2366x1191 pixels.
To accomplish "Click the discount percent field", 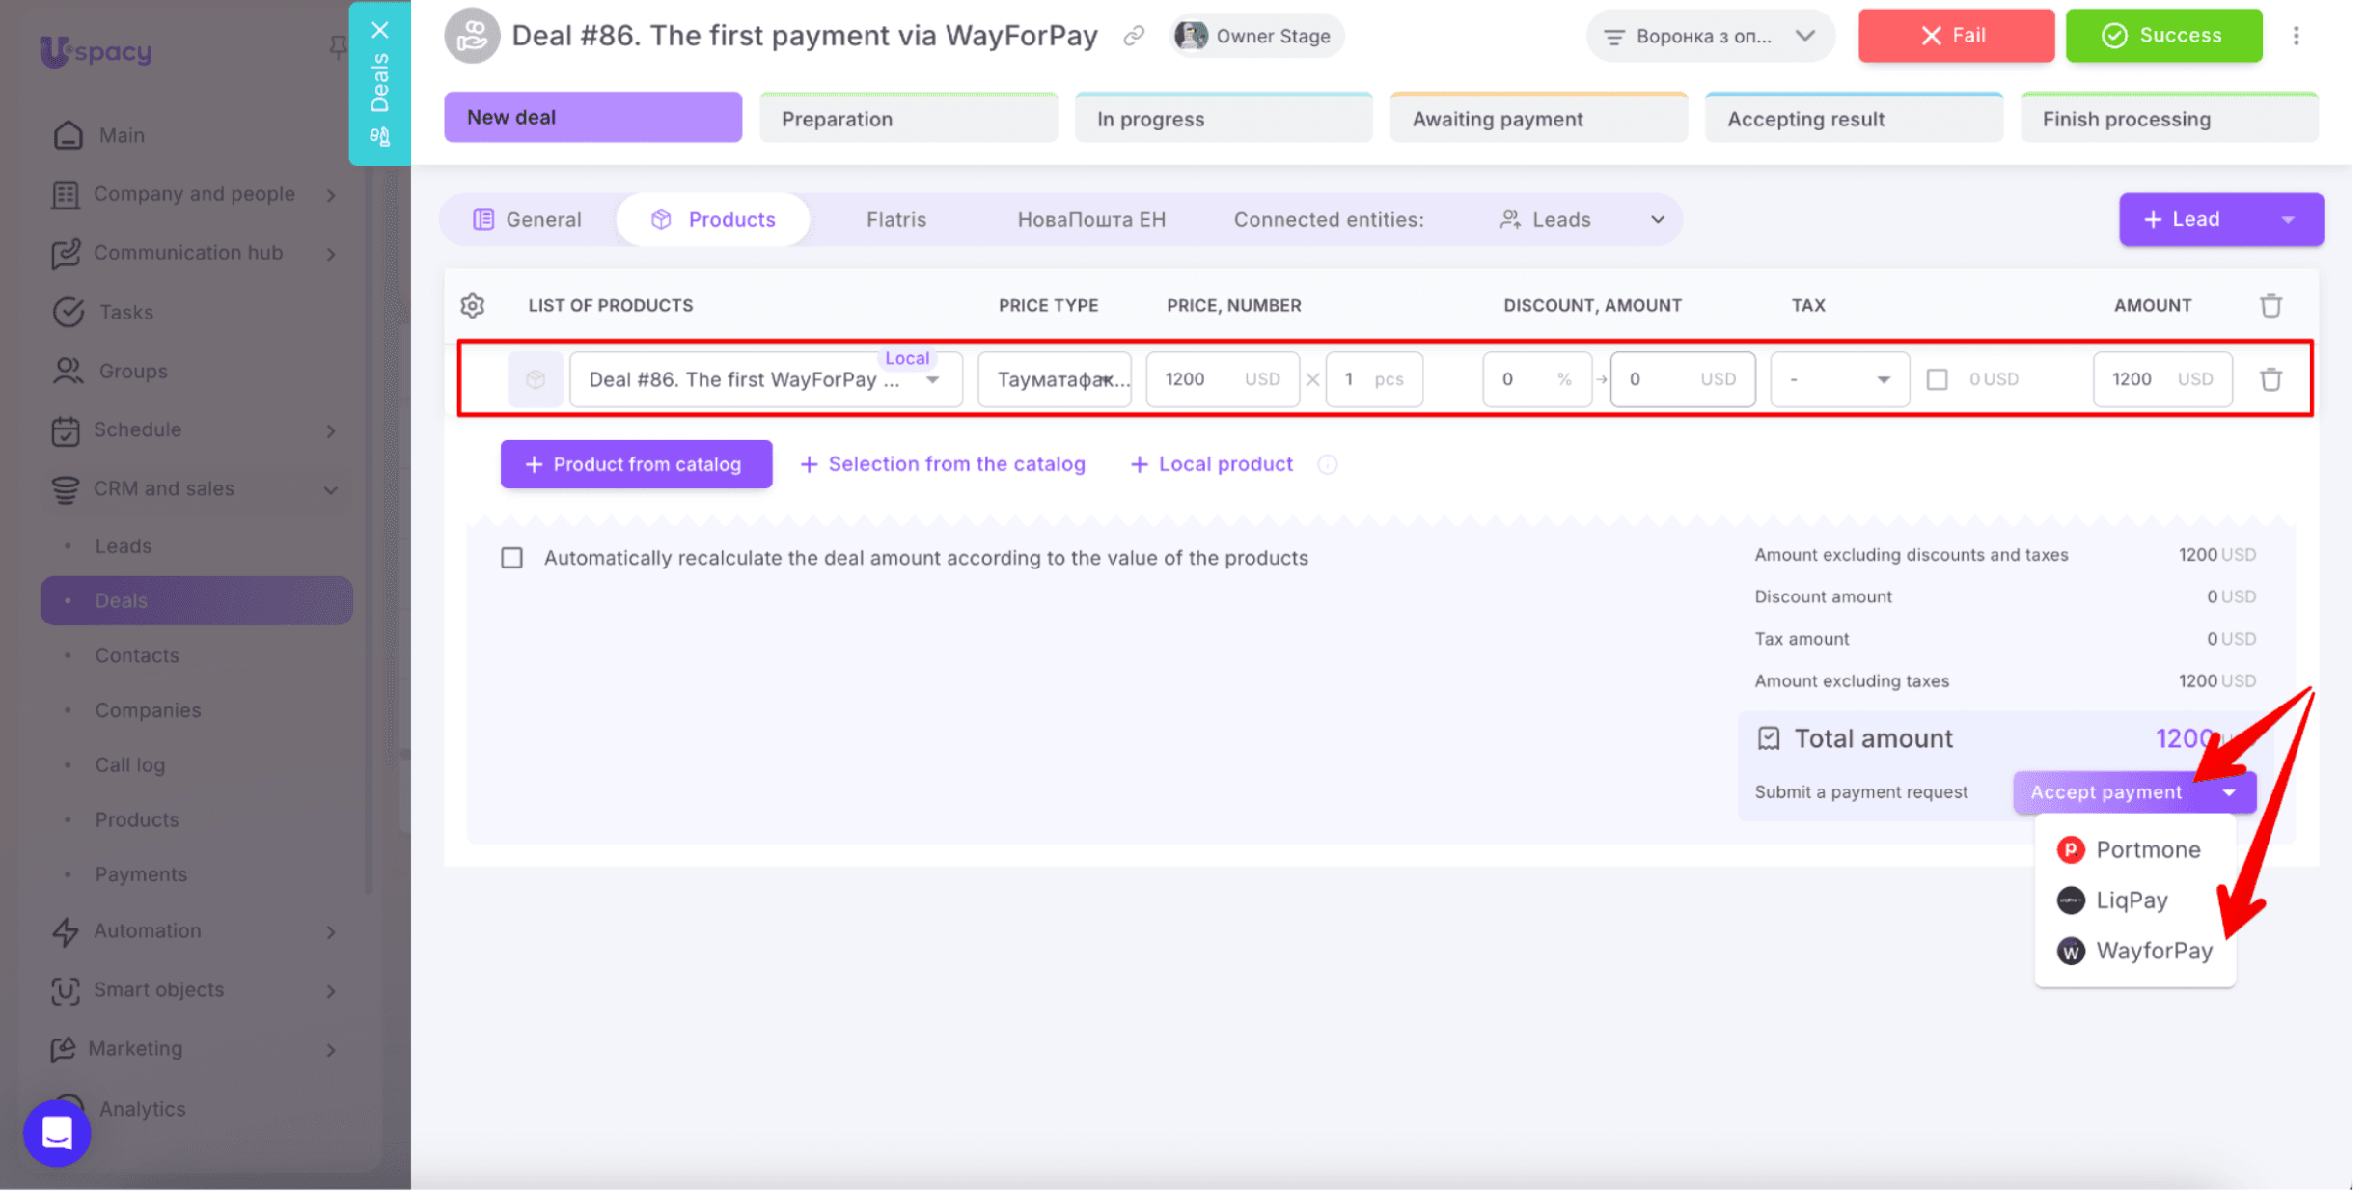I will point(1537,379).
